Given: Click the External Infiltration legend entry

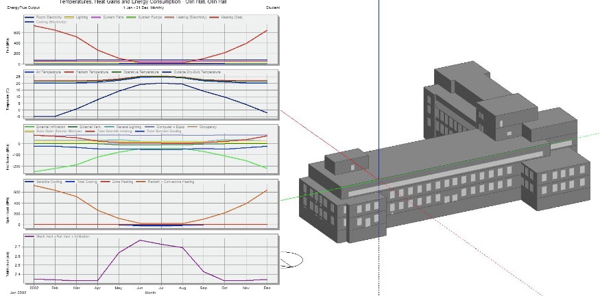Looking at the screenshot, I should point(45,127).
